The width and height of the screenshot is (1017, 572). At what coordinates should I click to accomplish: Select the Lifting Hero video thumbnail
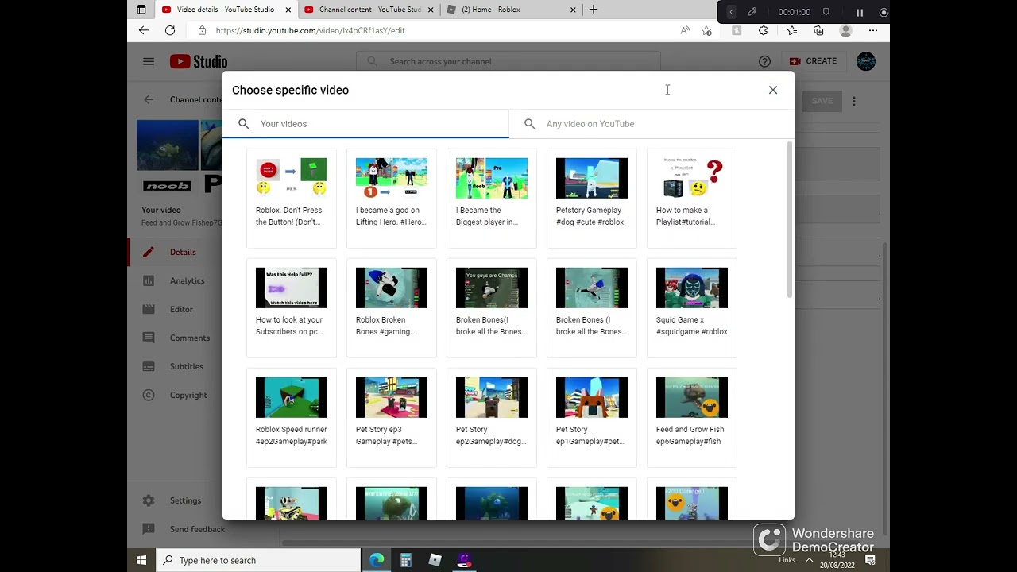tap(392, 178)
